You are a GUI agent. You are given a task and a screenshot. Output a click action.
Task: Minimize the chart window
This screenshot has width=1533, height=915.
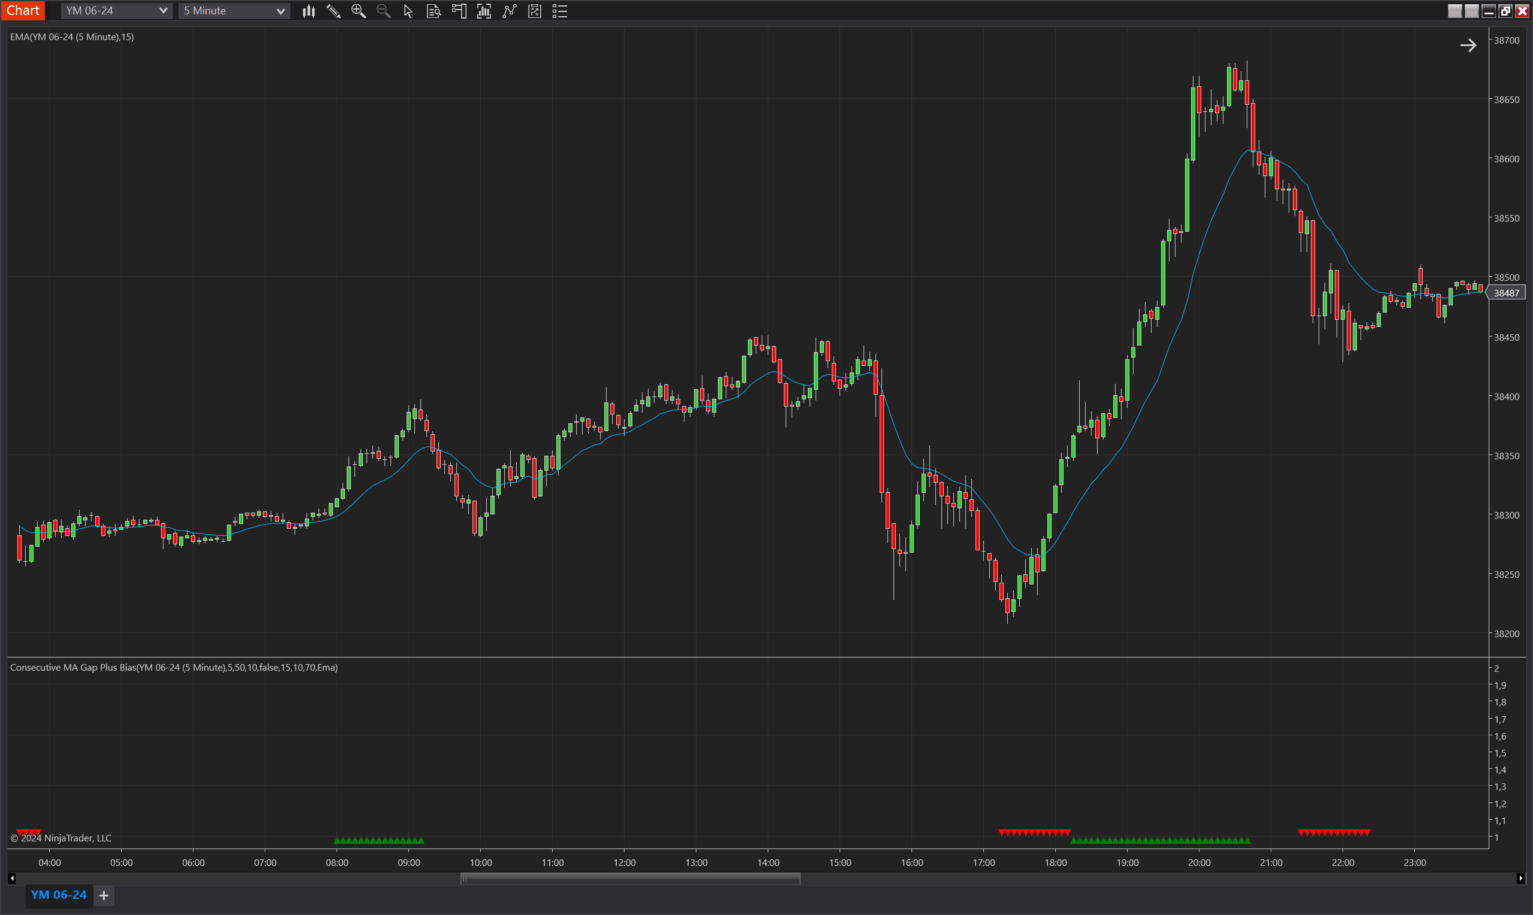1489,11
